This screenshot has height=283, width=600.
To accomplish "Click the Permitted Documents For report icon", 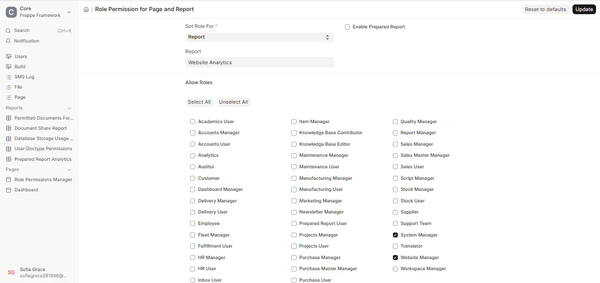I will (8, 118).
